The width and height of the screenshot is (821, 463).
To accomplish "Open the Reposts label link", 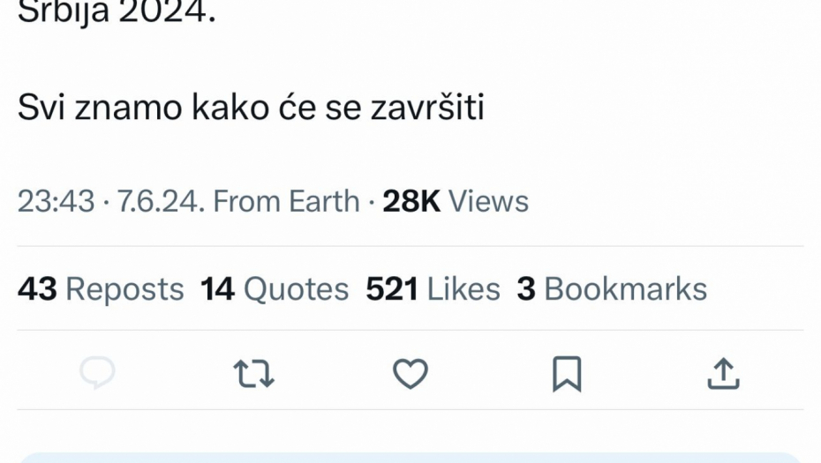I will coord(124,289).
